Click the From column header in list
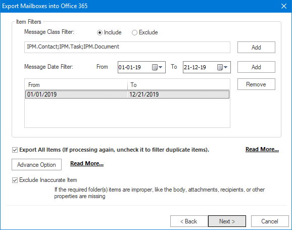This screenshot has height=230, width=292. pyautogui.click(x=76, y=85)
